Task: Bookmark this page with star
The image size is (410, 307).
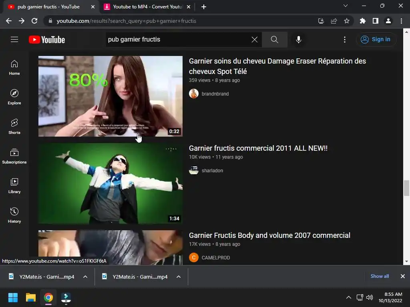Action: [347, 21]
